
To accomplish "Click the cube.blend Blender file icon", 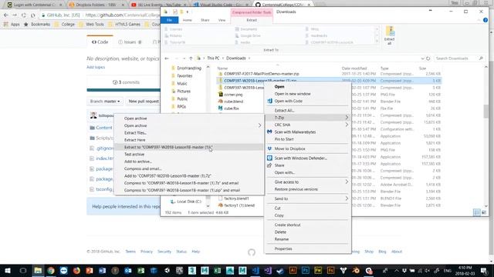I will [221, 101].
